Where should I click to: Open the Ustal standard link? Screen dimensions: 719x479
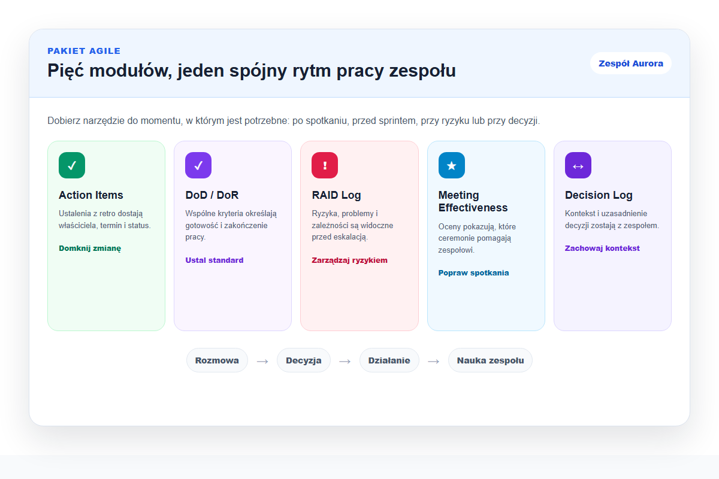215,260
